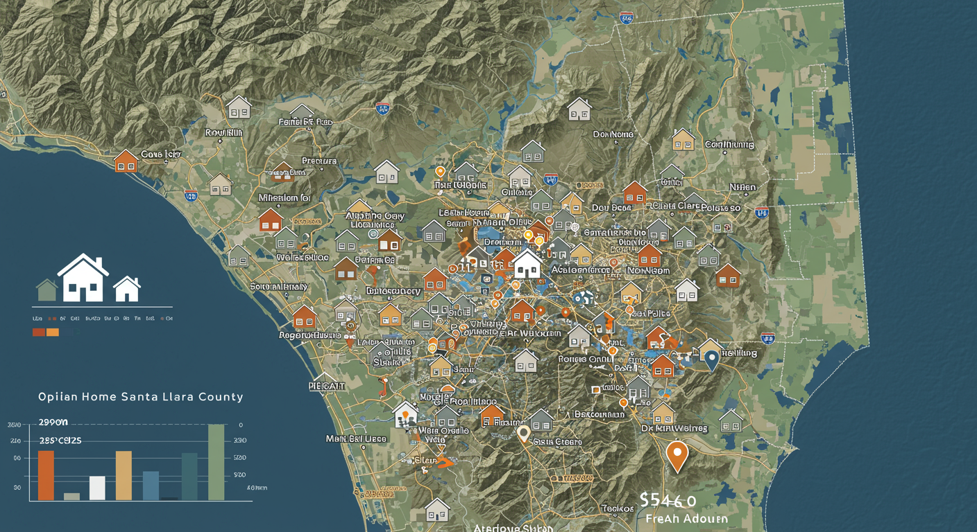
Task: Select the small green house legend icon
Action: (46, 290)
